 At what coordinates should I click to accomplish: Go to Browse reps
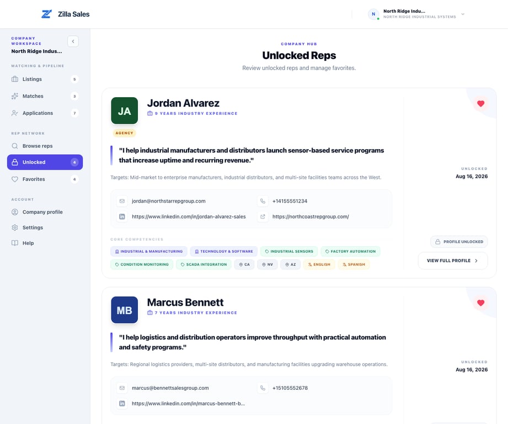45,146
